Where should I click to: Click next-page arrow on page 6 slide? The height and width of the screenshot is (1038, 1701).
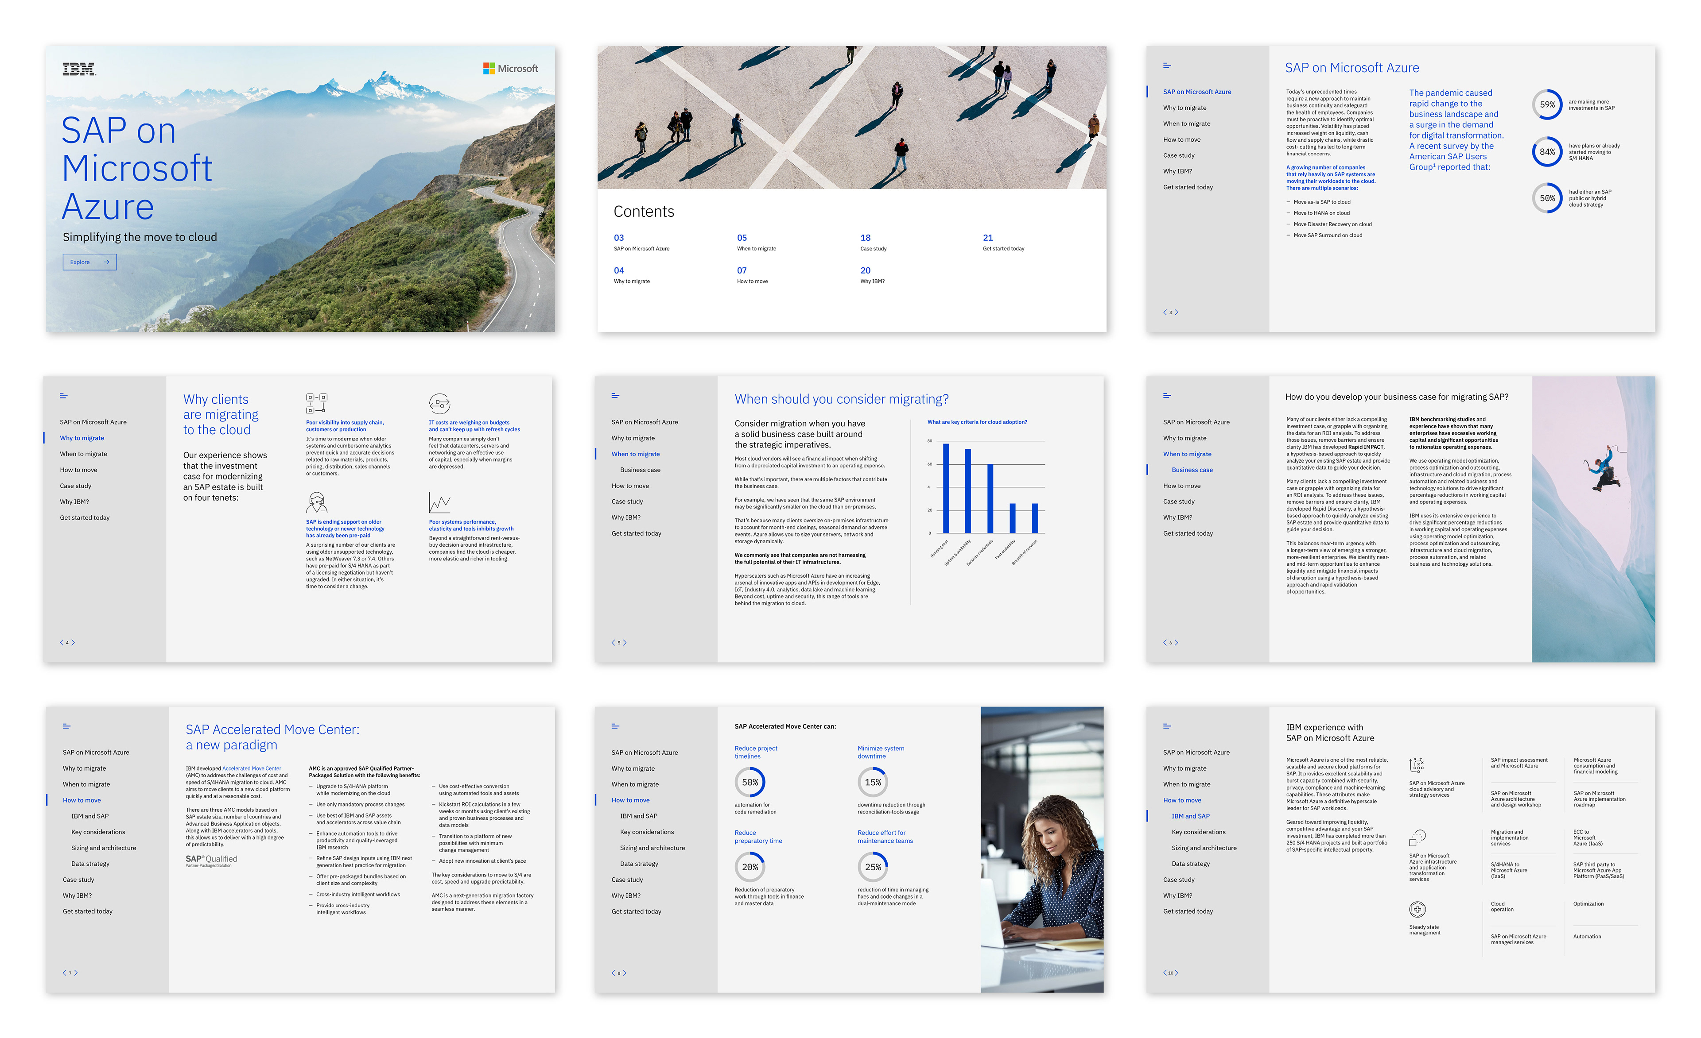click(x=1177, y=643)
